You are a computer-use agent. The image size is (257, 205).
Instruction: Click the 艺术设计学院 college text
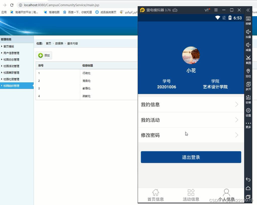click(215, 87)
